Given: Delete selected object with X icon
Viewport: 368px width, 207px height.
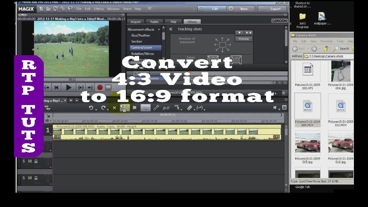Looking at the screenshot, I should coord(114,108).
